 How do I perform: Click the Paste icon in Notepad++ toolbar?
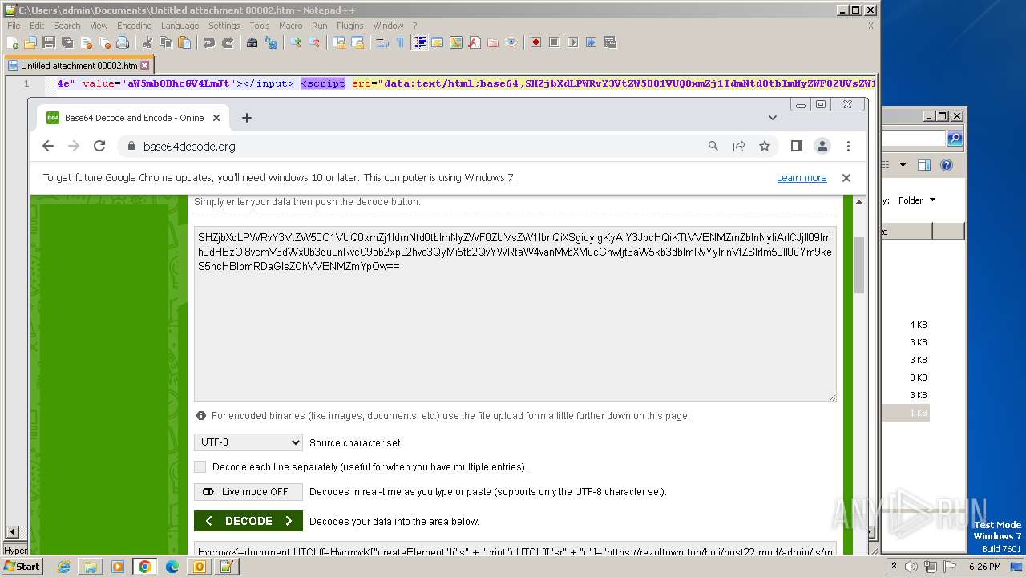click(184, 42)
